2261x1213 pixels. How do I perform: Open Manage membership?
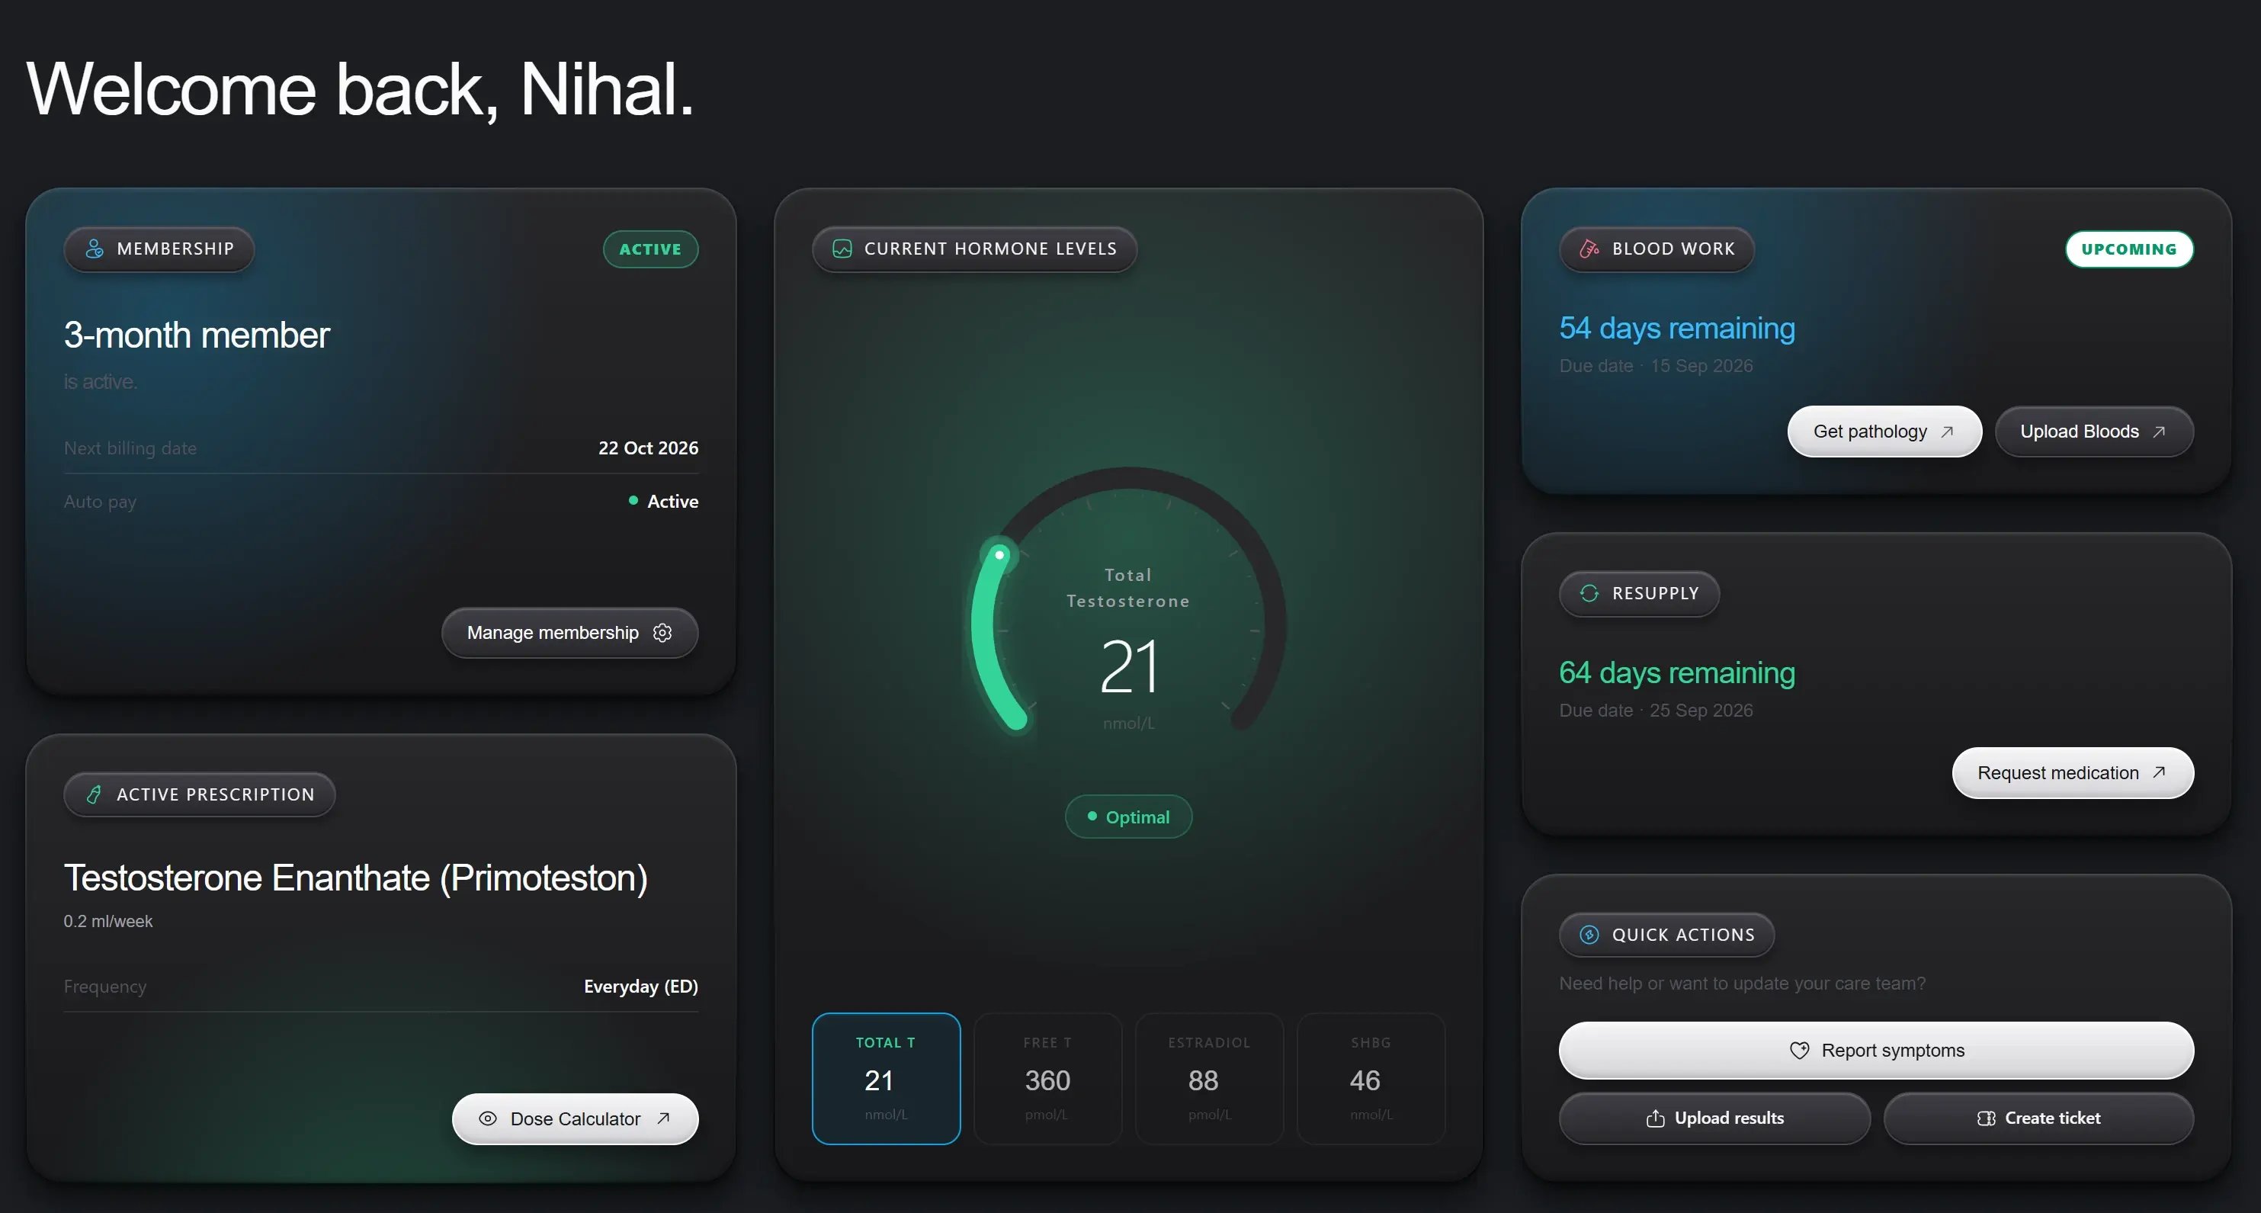coord(569,633)
